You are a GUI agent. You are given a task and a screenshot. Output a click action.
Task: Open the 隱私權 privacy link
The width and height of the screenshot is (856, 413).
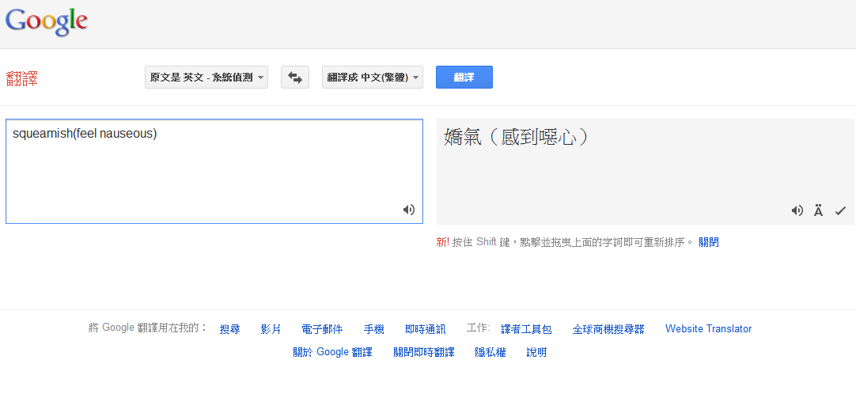[490, 352]
